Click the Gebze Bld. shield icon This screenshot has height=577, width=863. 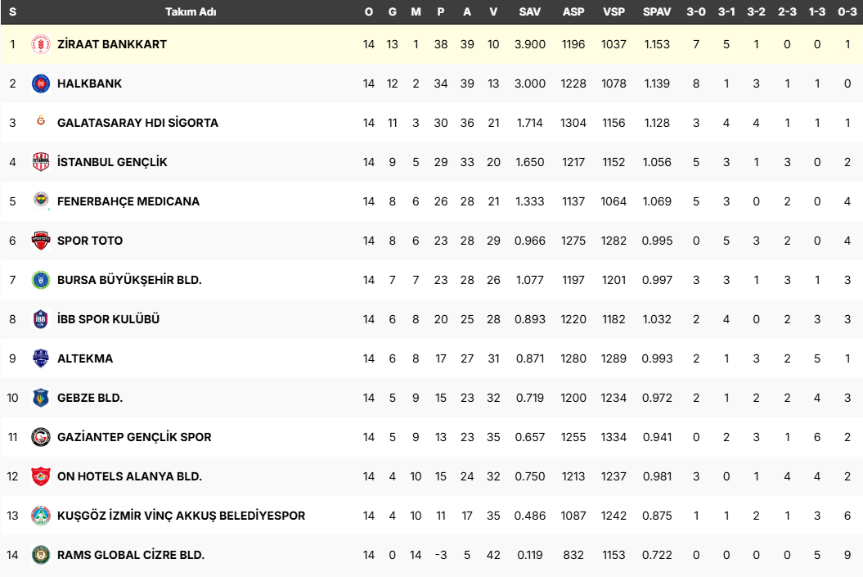(x=40, y=398)
